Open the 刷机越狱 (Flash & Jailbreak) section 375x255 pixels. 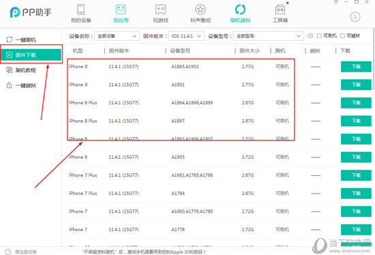pos(240,14)
